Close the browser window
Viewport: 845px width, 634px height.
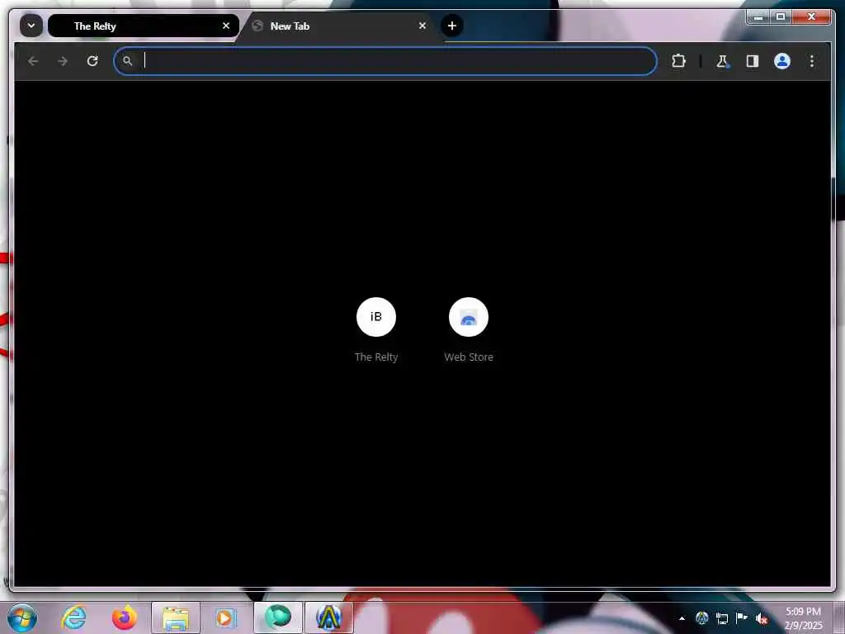coord(812,17)
